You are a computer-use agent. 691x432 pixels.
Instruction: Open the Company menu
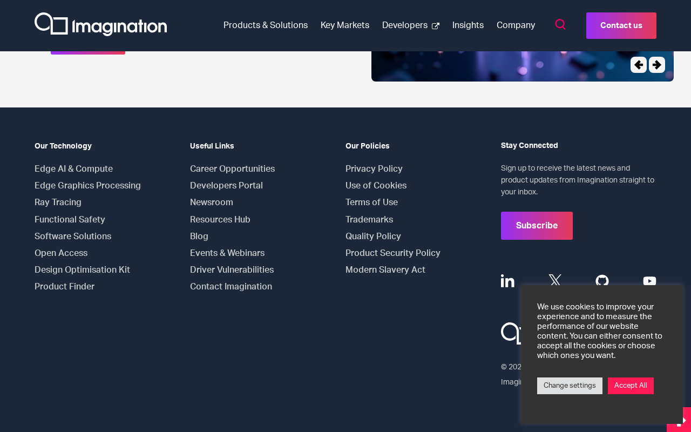pos(516,25)
